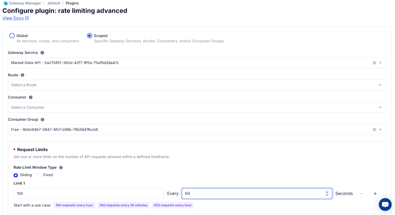Clear the selected Market-Data-API service
Viewport: 395px width, 215px height.
(374, 63)
